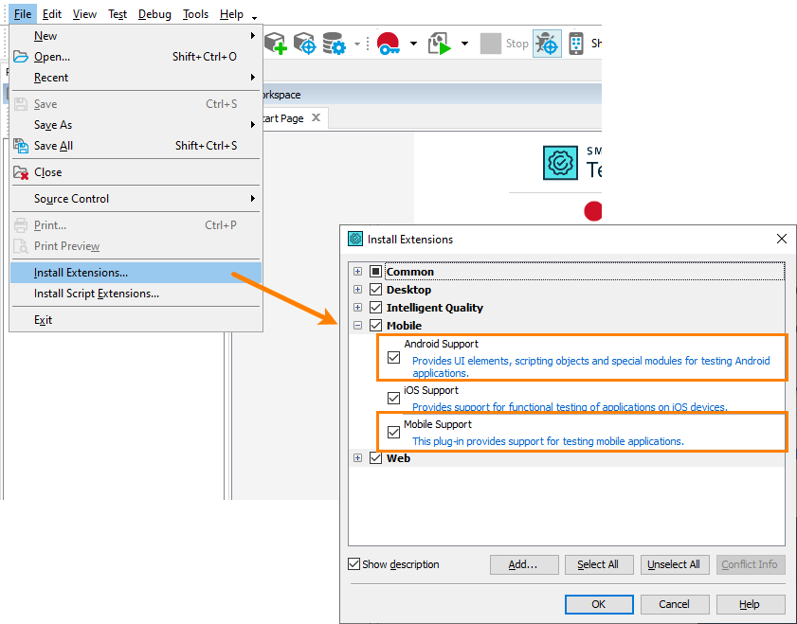
Task: Click the Unselect All button
Action: 674,564
